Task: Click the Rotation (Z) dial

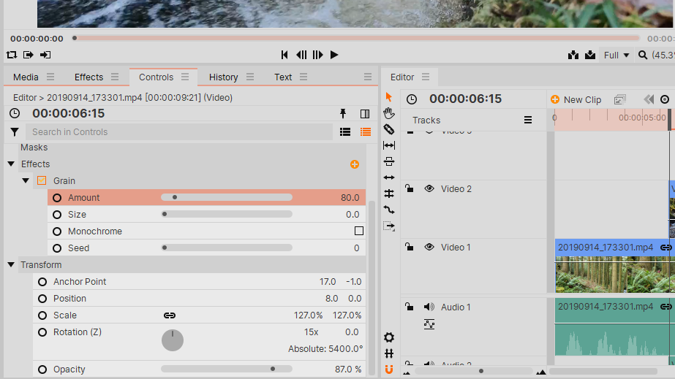Action: [173, 340]
